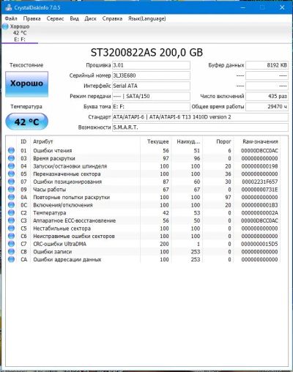Screen dimensions: 293x372
Task: Click the 42 °C temperature button
Action: [x=26, y=122]
